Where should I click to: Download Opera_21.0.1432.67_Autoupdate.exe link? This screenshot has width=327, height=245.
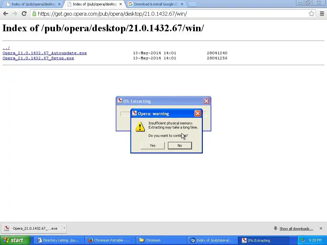point(45,53)
